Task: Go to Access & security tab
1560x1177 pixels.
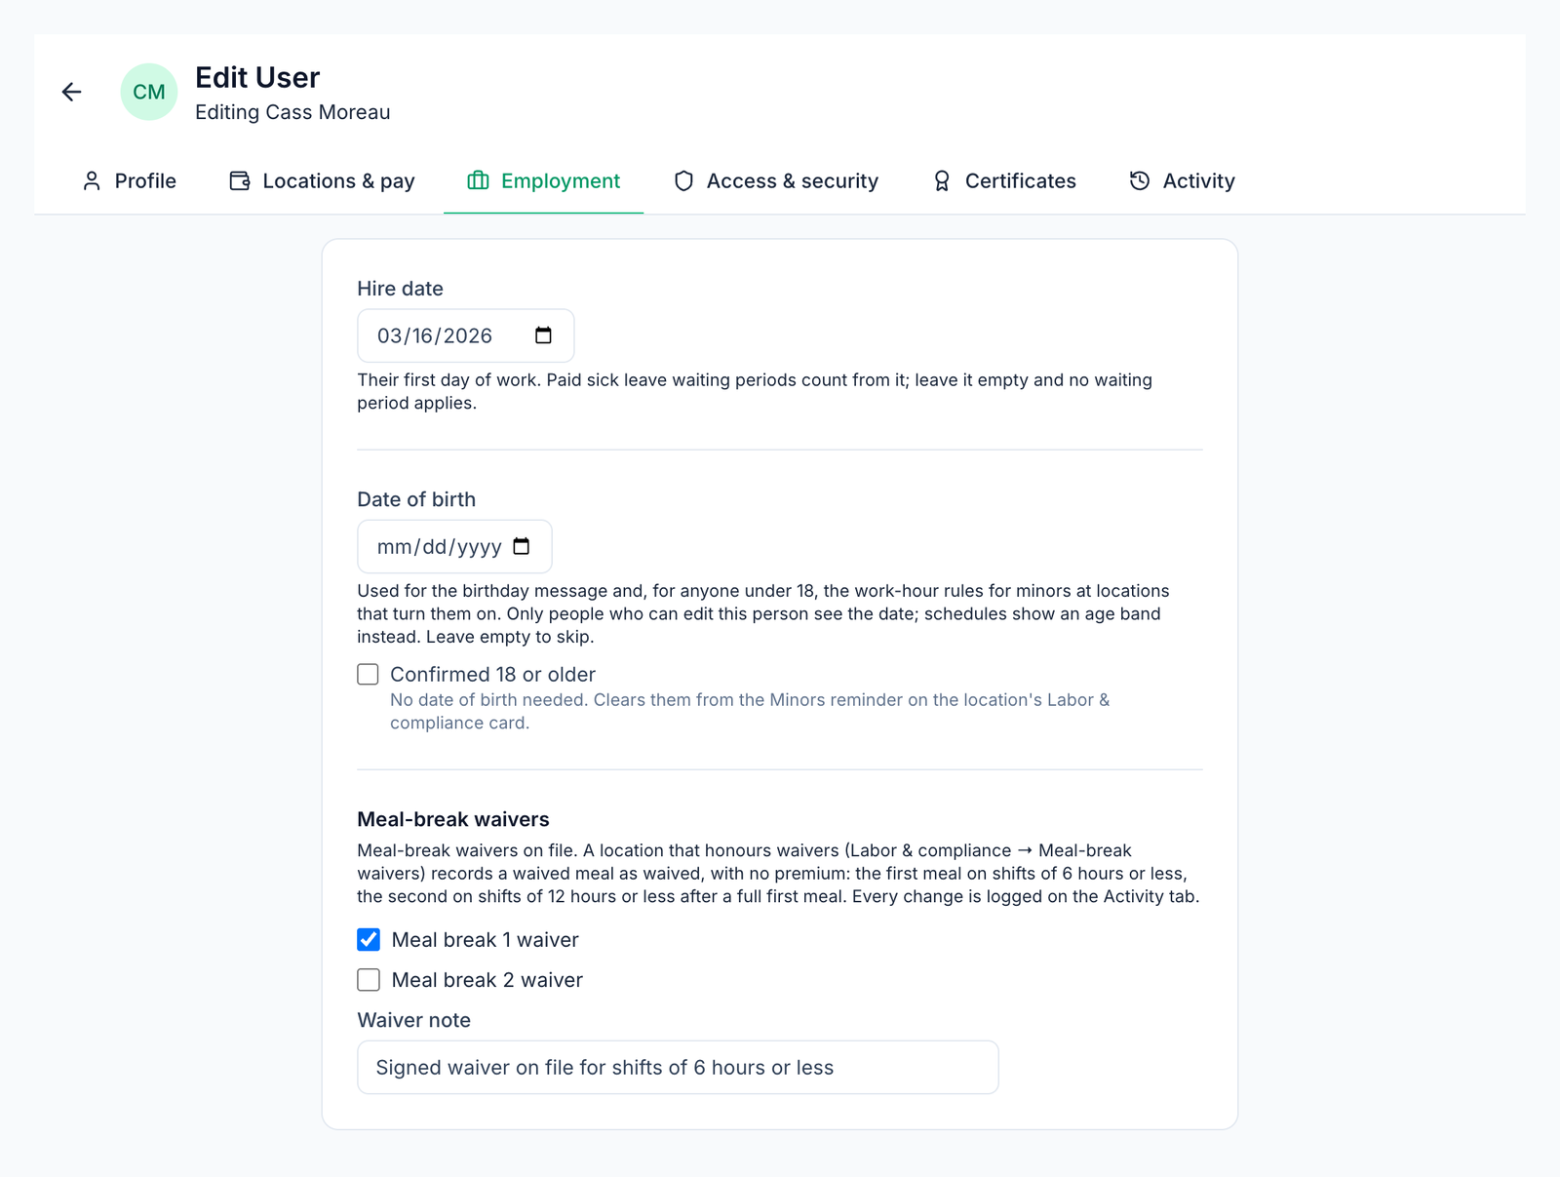Action: click(x=776, y=180)
